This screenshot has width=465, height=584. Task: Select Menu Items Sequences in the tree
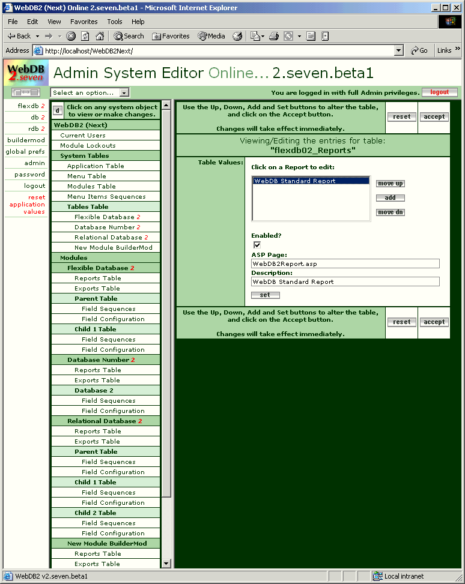click(106, 196)
